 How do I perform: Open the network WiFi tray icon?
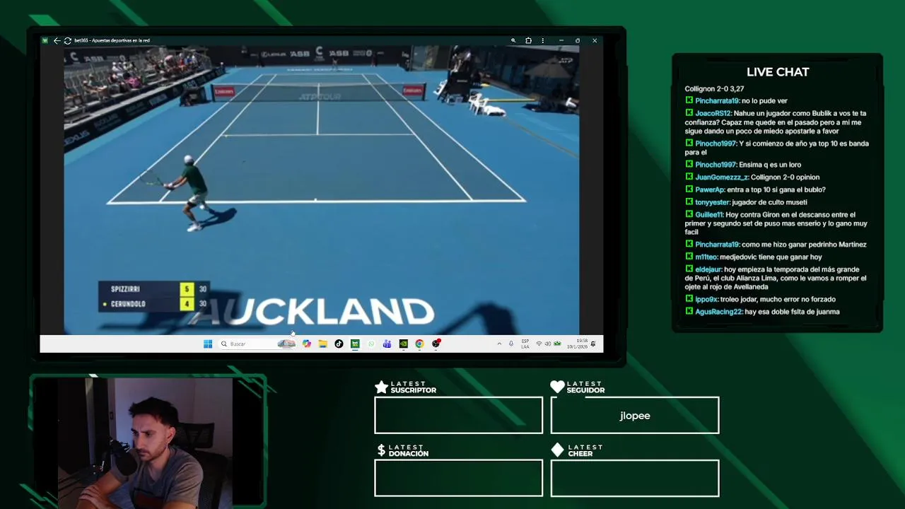coord(539,344)
